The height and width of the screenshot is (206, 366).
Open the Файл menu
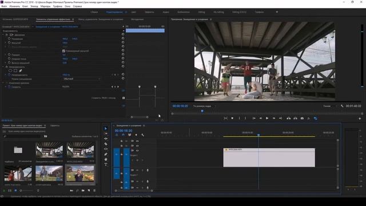[4, 6]
